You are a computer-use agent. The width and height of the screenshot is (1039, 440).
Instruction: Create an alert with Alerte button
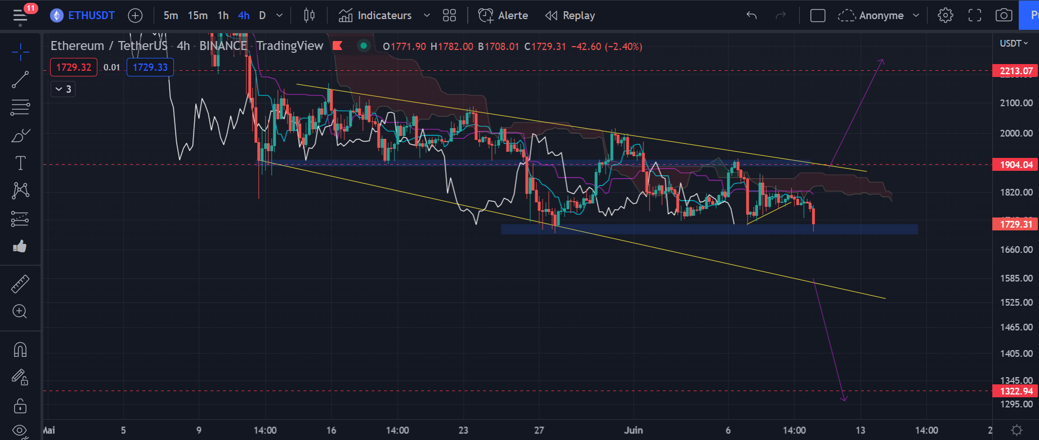(x=503, y=16)
